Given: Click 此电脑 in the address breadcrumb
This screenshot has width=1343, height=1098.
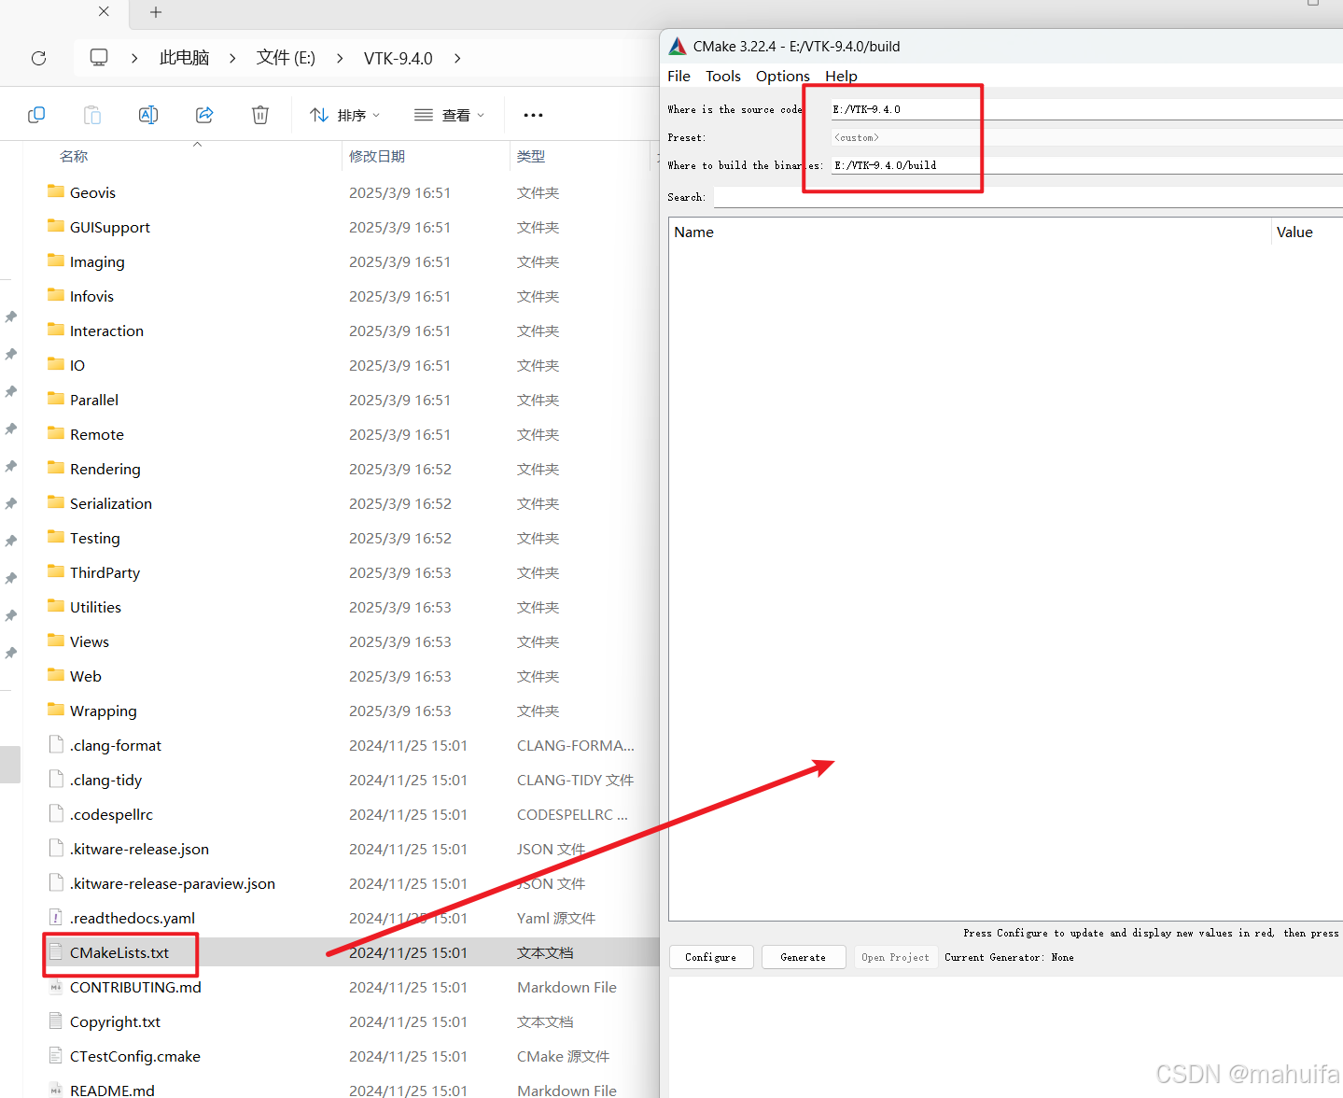Looking at the screenshot, I should [x=184, y=58].
